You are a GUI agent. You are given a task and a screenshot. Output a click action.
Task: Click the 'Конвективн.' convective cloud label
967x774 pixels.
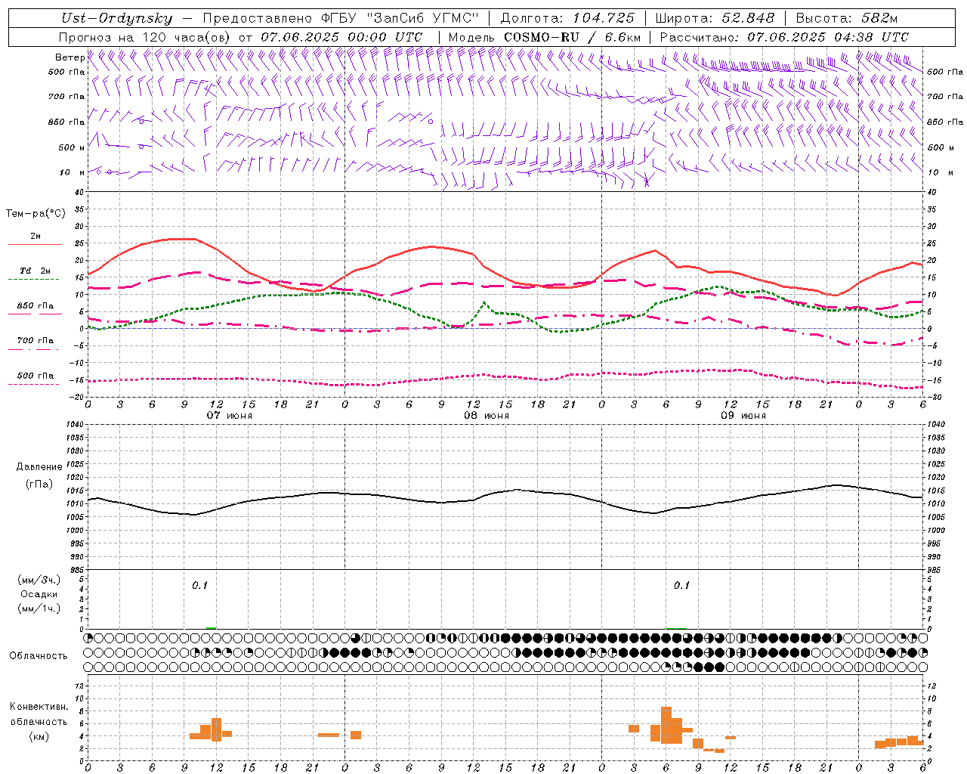point(39,707)
